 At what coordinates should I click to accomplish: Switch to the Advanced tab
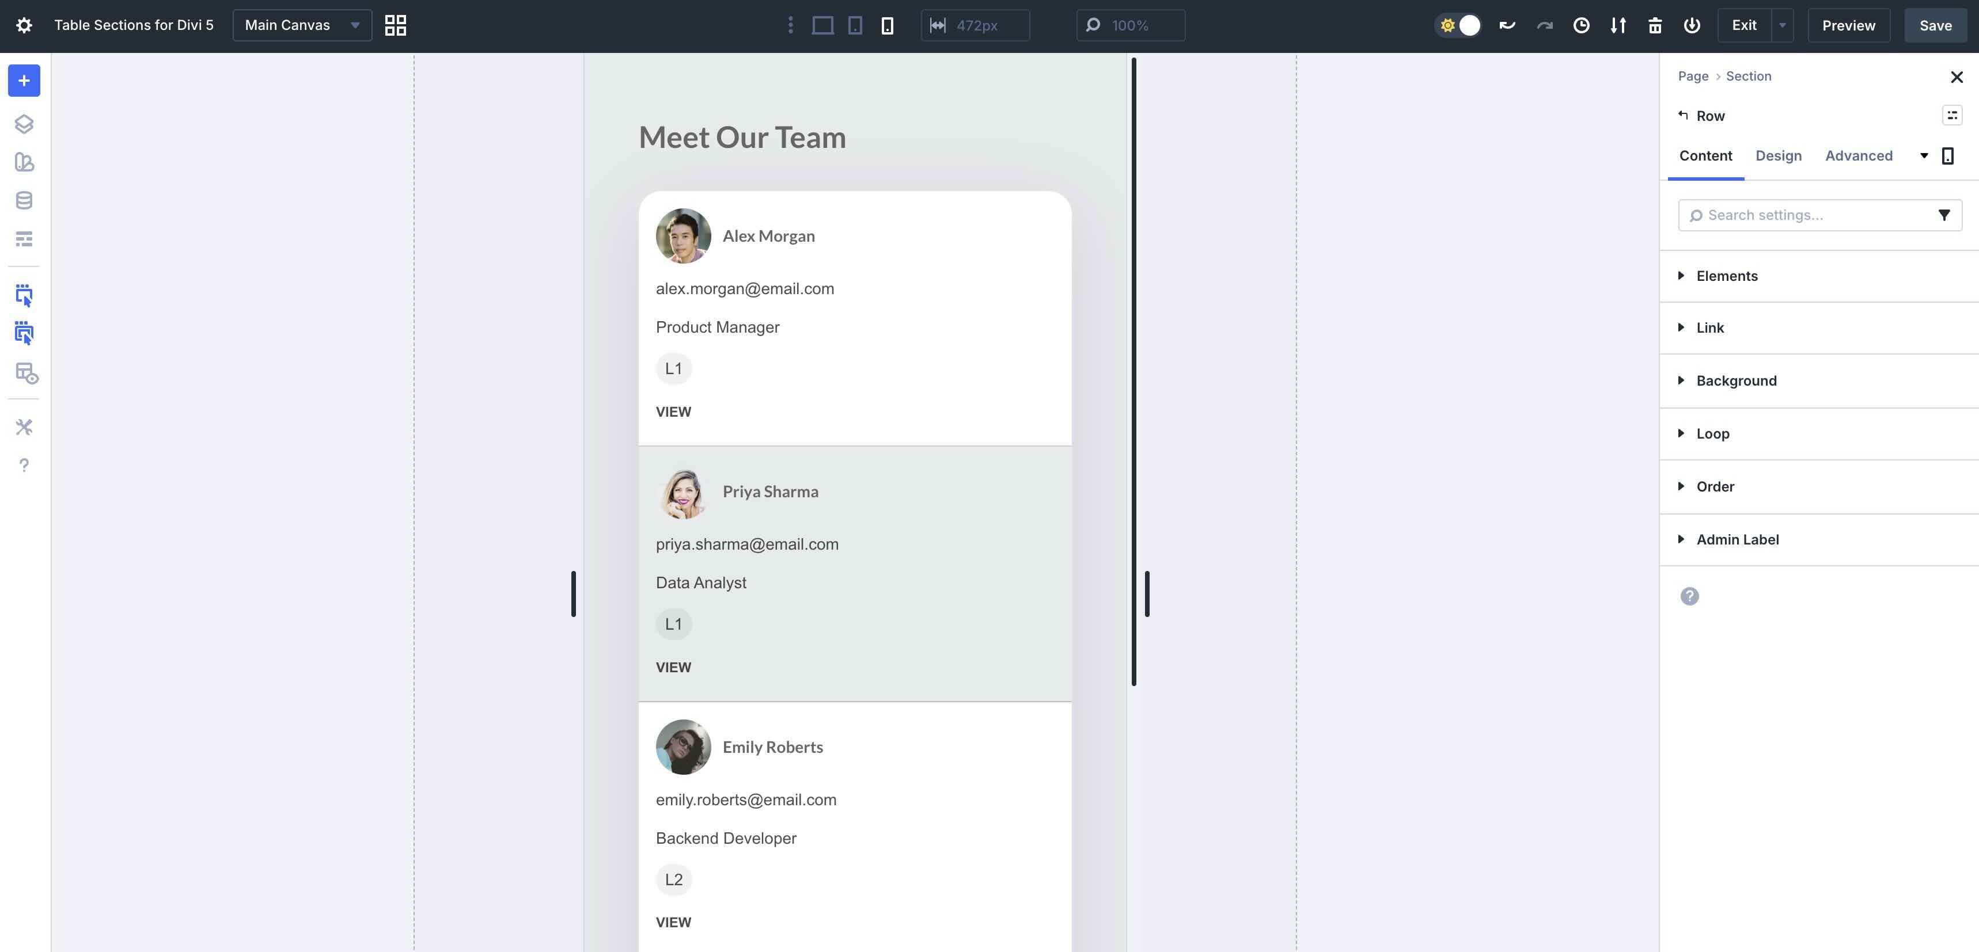[x=1859, y=155]
